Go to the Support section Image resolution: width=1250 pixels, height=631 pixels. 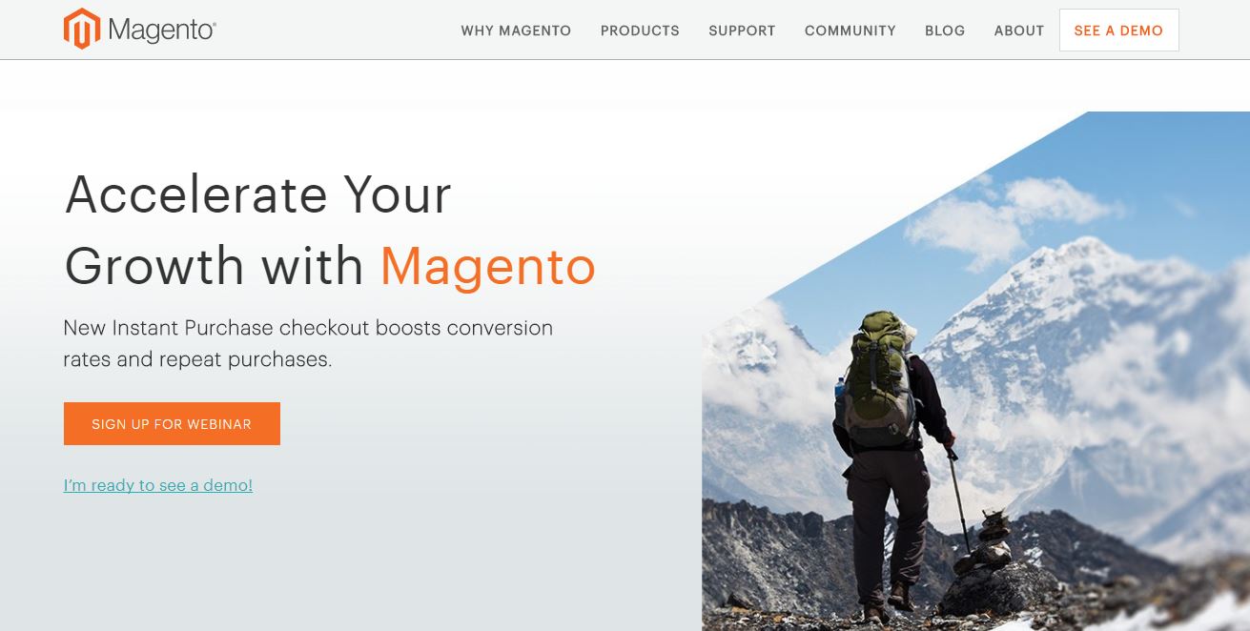click(x=742, y=31)
